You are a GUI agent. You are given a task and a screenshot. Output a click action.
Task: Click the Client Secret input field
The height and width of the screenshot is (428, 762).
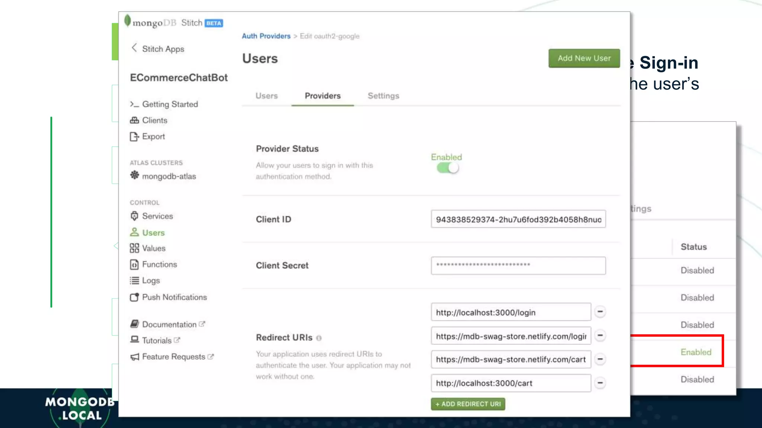click(x=518, y=265)
